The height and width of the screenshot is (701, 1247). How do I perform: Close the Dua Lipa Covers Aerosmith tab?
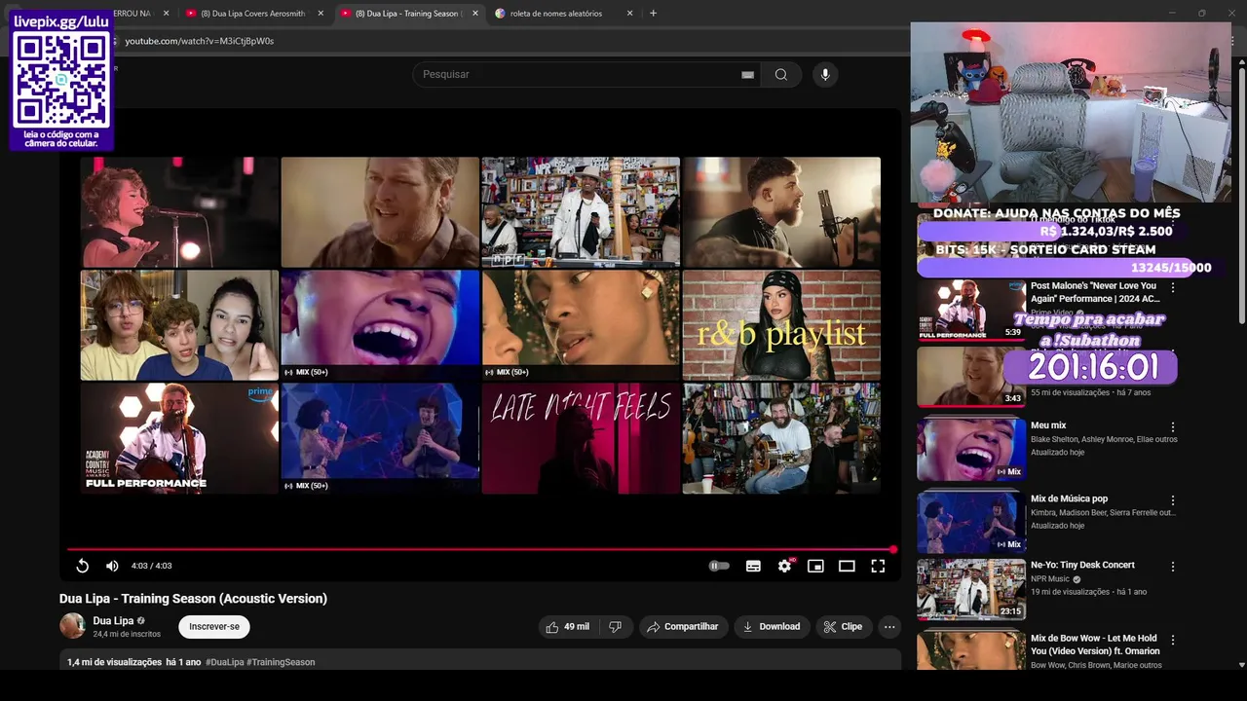click(321, 14)
